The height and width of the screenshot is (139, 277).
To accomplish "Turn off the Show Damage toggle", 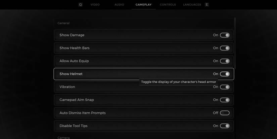I will (225, 35).
